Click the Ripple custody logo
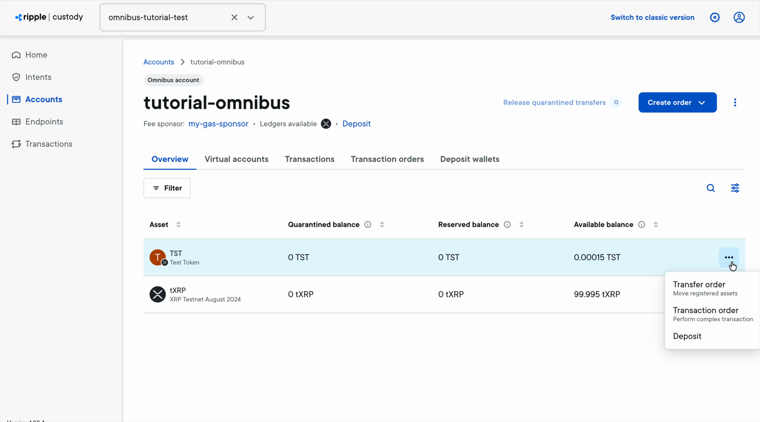 coord(49,17)
